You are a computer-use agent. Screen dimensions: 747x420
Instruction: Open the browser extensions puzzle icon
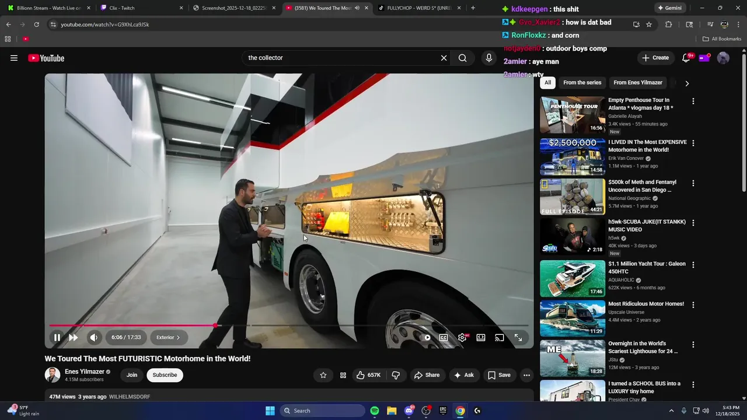tap(669, 24)
